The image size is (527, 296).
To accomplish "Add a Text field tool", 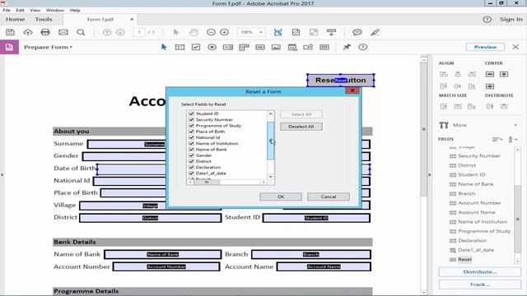I will [180, 48].
